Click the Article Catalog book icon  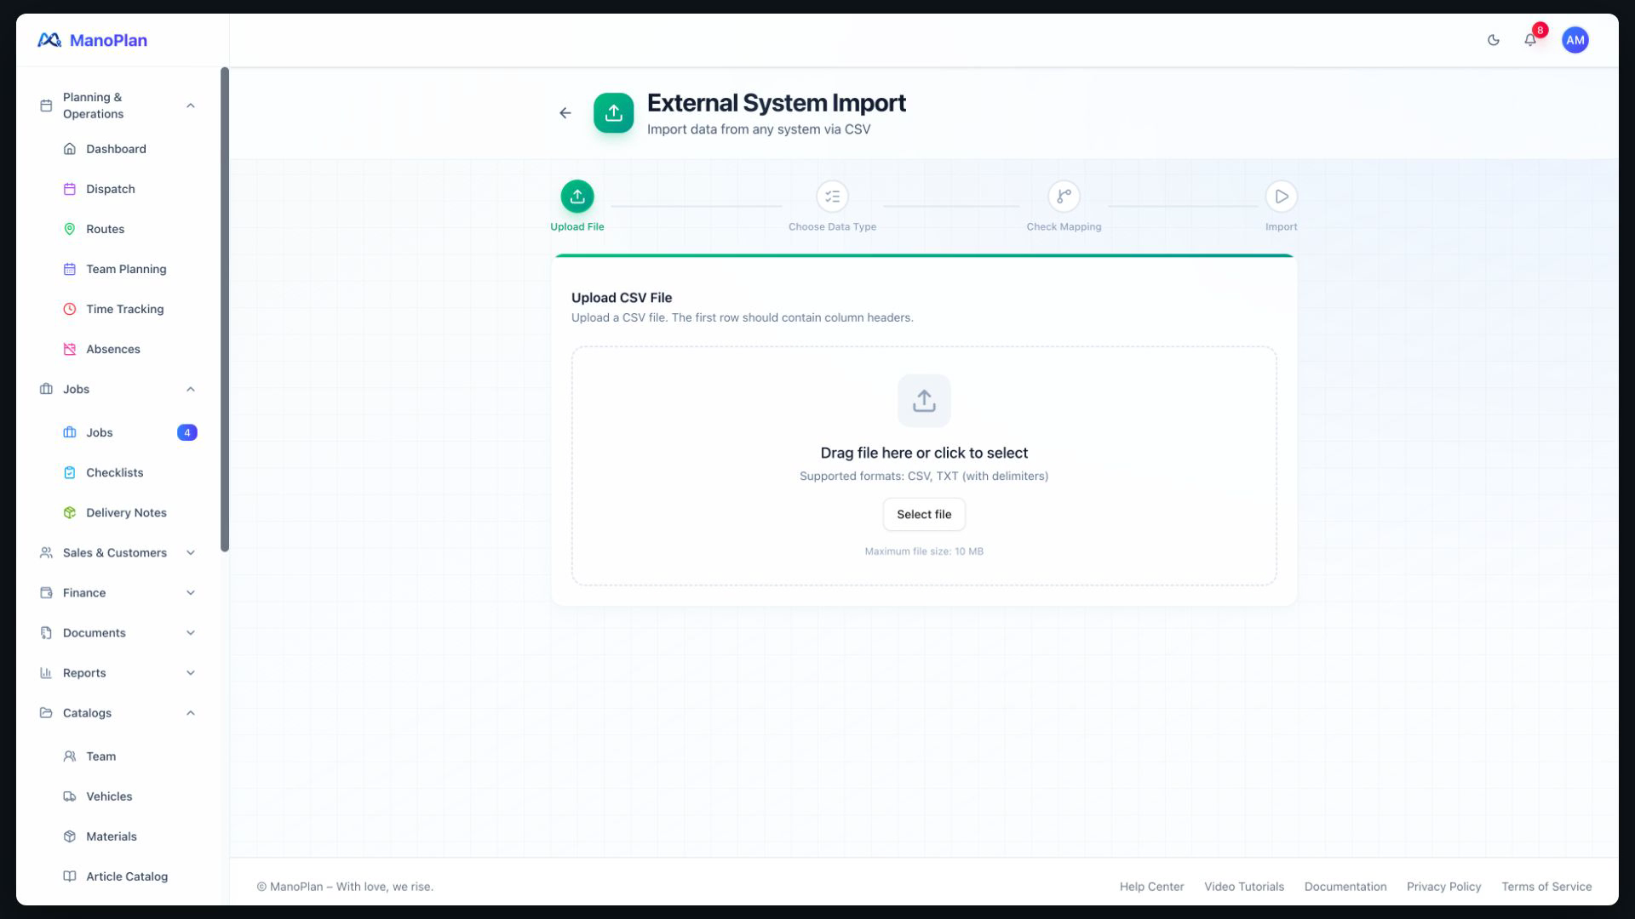(x=70, y=876)
